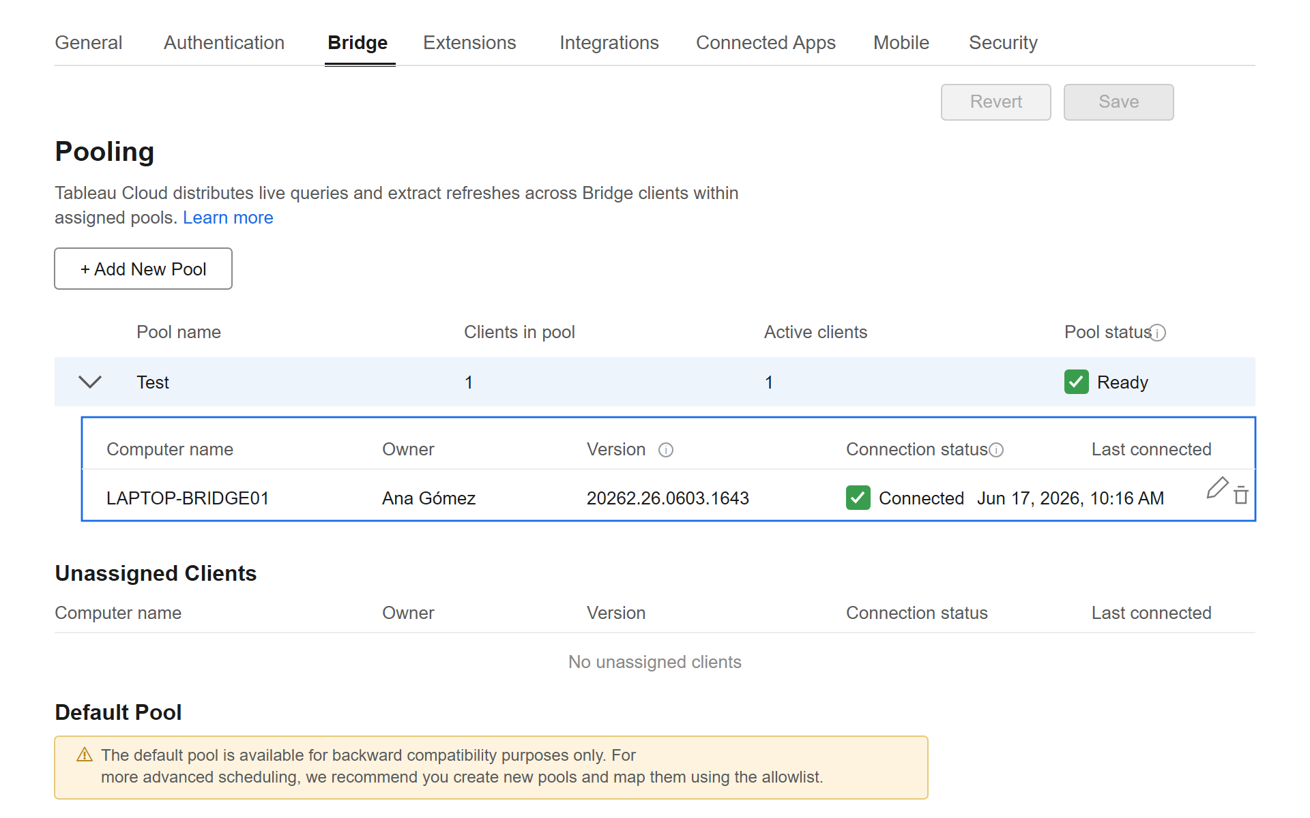
Task: Open the Integrations tab
Action: point(609,42)
